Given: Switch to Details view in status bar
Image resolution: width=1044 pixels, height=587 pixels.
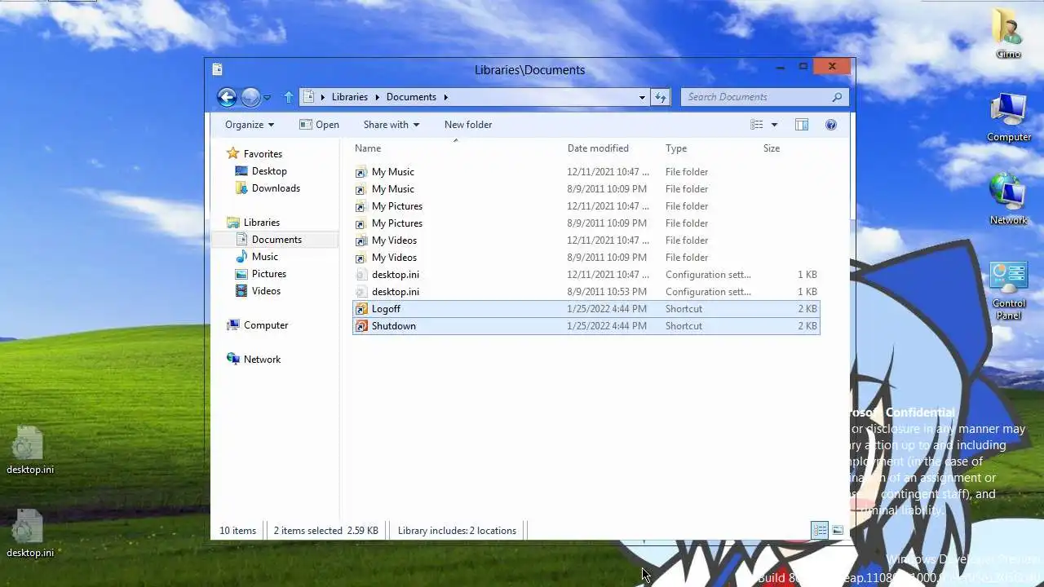Looking at the screenshot, I should [820, 531].
